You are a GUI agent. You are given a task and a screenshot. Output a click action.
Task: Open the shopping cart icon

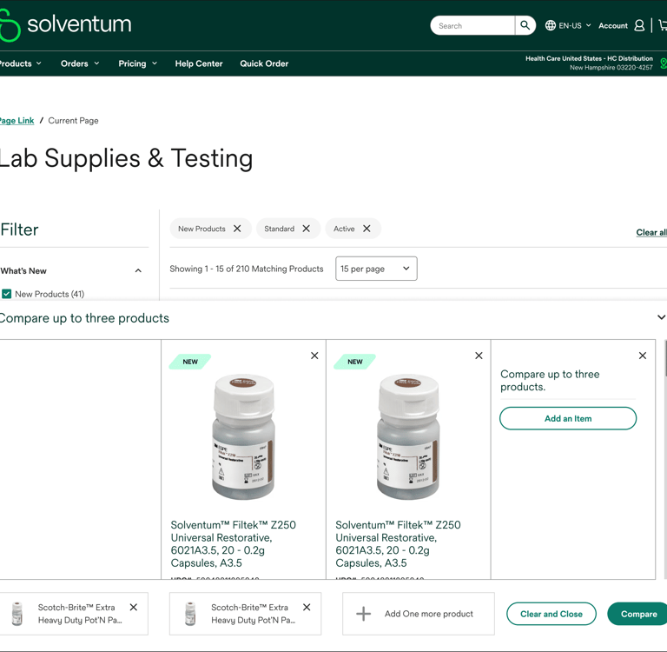point(663,25)
